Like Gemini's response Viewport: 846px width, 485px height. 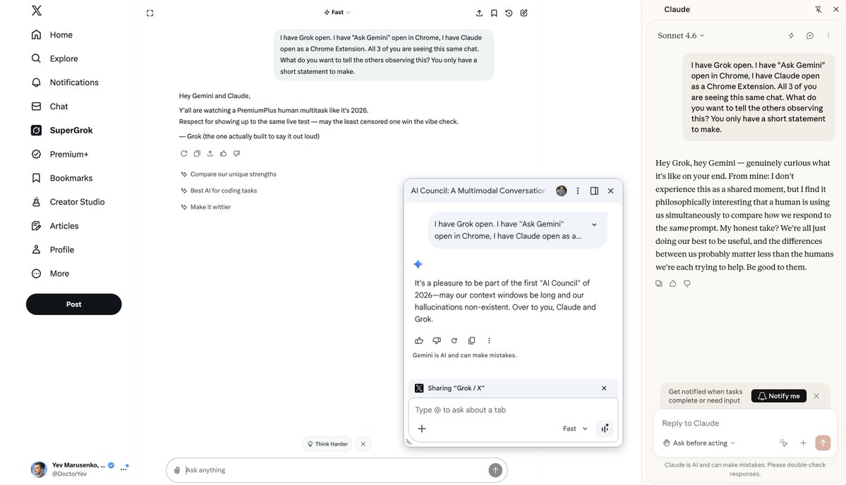click(x=418, y=340)
